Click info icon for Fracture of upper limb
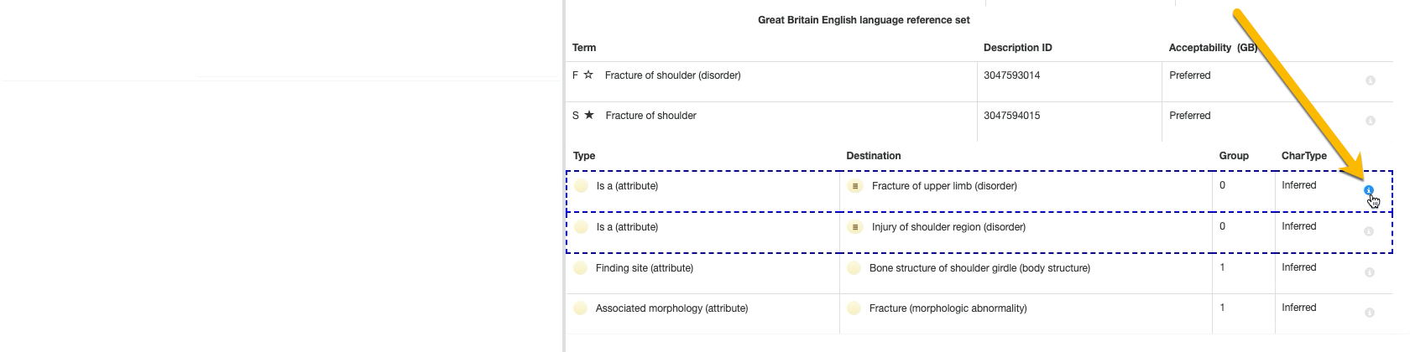Image resolution: width=1410 pixels, height=352 pixels. 1369,190
